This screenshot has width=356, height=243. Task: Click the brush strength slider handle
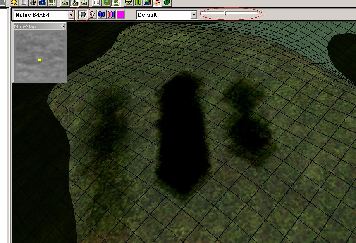225,13
